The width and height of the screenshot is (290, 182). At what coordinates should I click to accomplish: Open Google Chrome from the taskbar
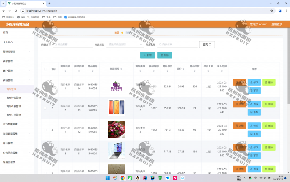click(x=122, y=178)
